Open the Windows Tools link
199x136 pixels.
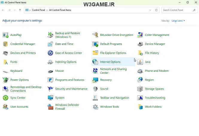pyautogui.click(x=110, y=107)
